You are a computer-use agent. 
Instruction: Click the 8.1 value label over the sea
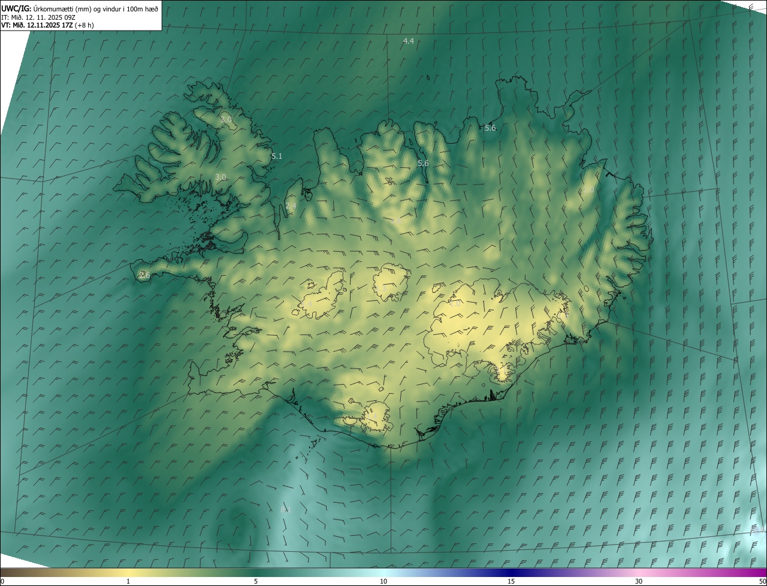pos(286,509)
